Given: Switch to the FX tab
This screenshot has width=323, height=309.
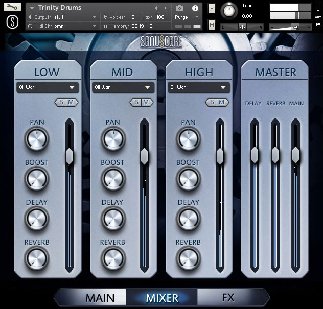Looking at the screenshot, I should 228,298.
